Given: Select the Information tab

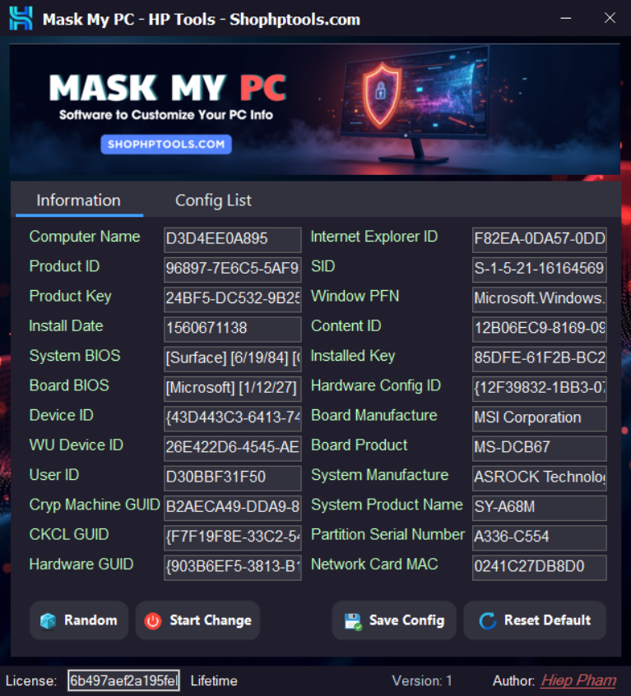Looking at the screenshot, I should 78,201.
